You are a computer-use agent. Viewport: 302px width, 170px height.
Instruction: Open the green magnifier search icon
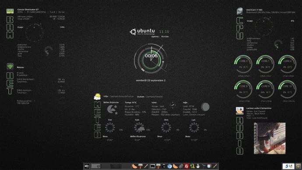(192, 166)
